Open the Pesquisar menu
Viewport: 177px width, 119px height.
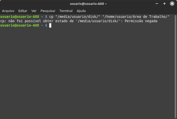[48, 11]
